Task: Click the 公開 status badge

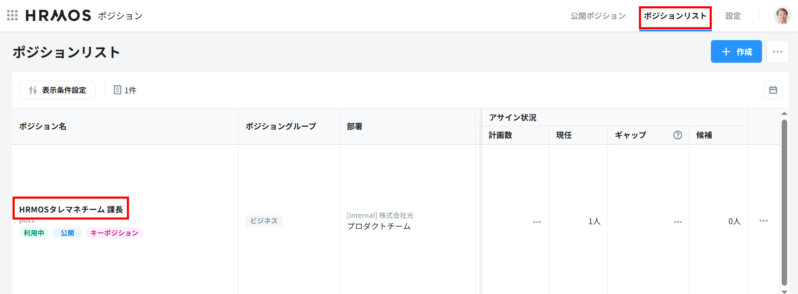Action: coord(67,233)
